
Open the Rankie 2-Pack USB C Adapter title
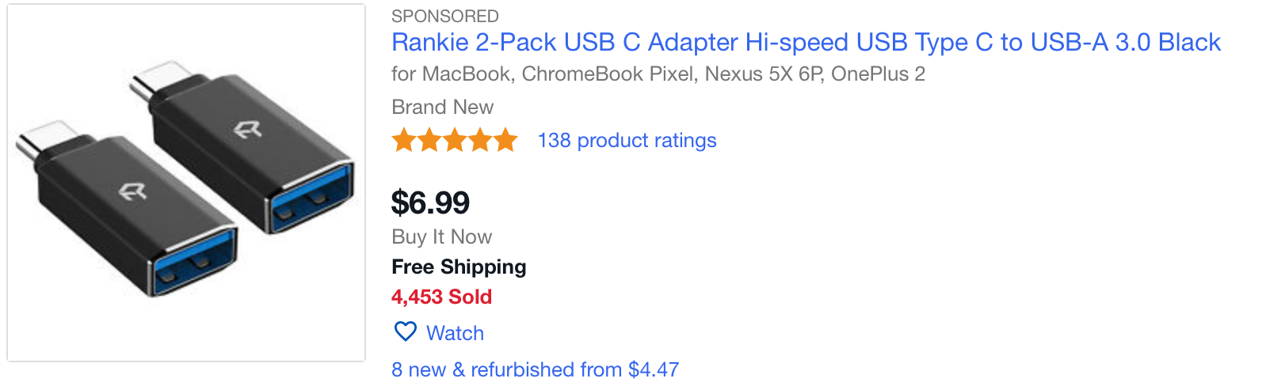[x=806, y=42]
